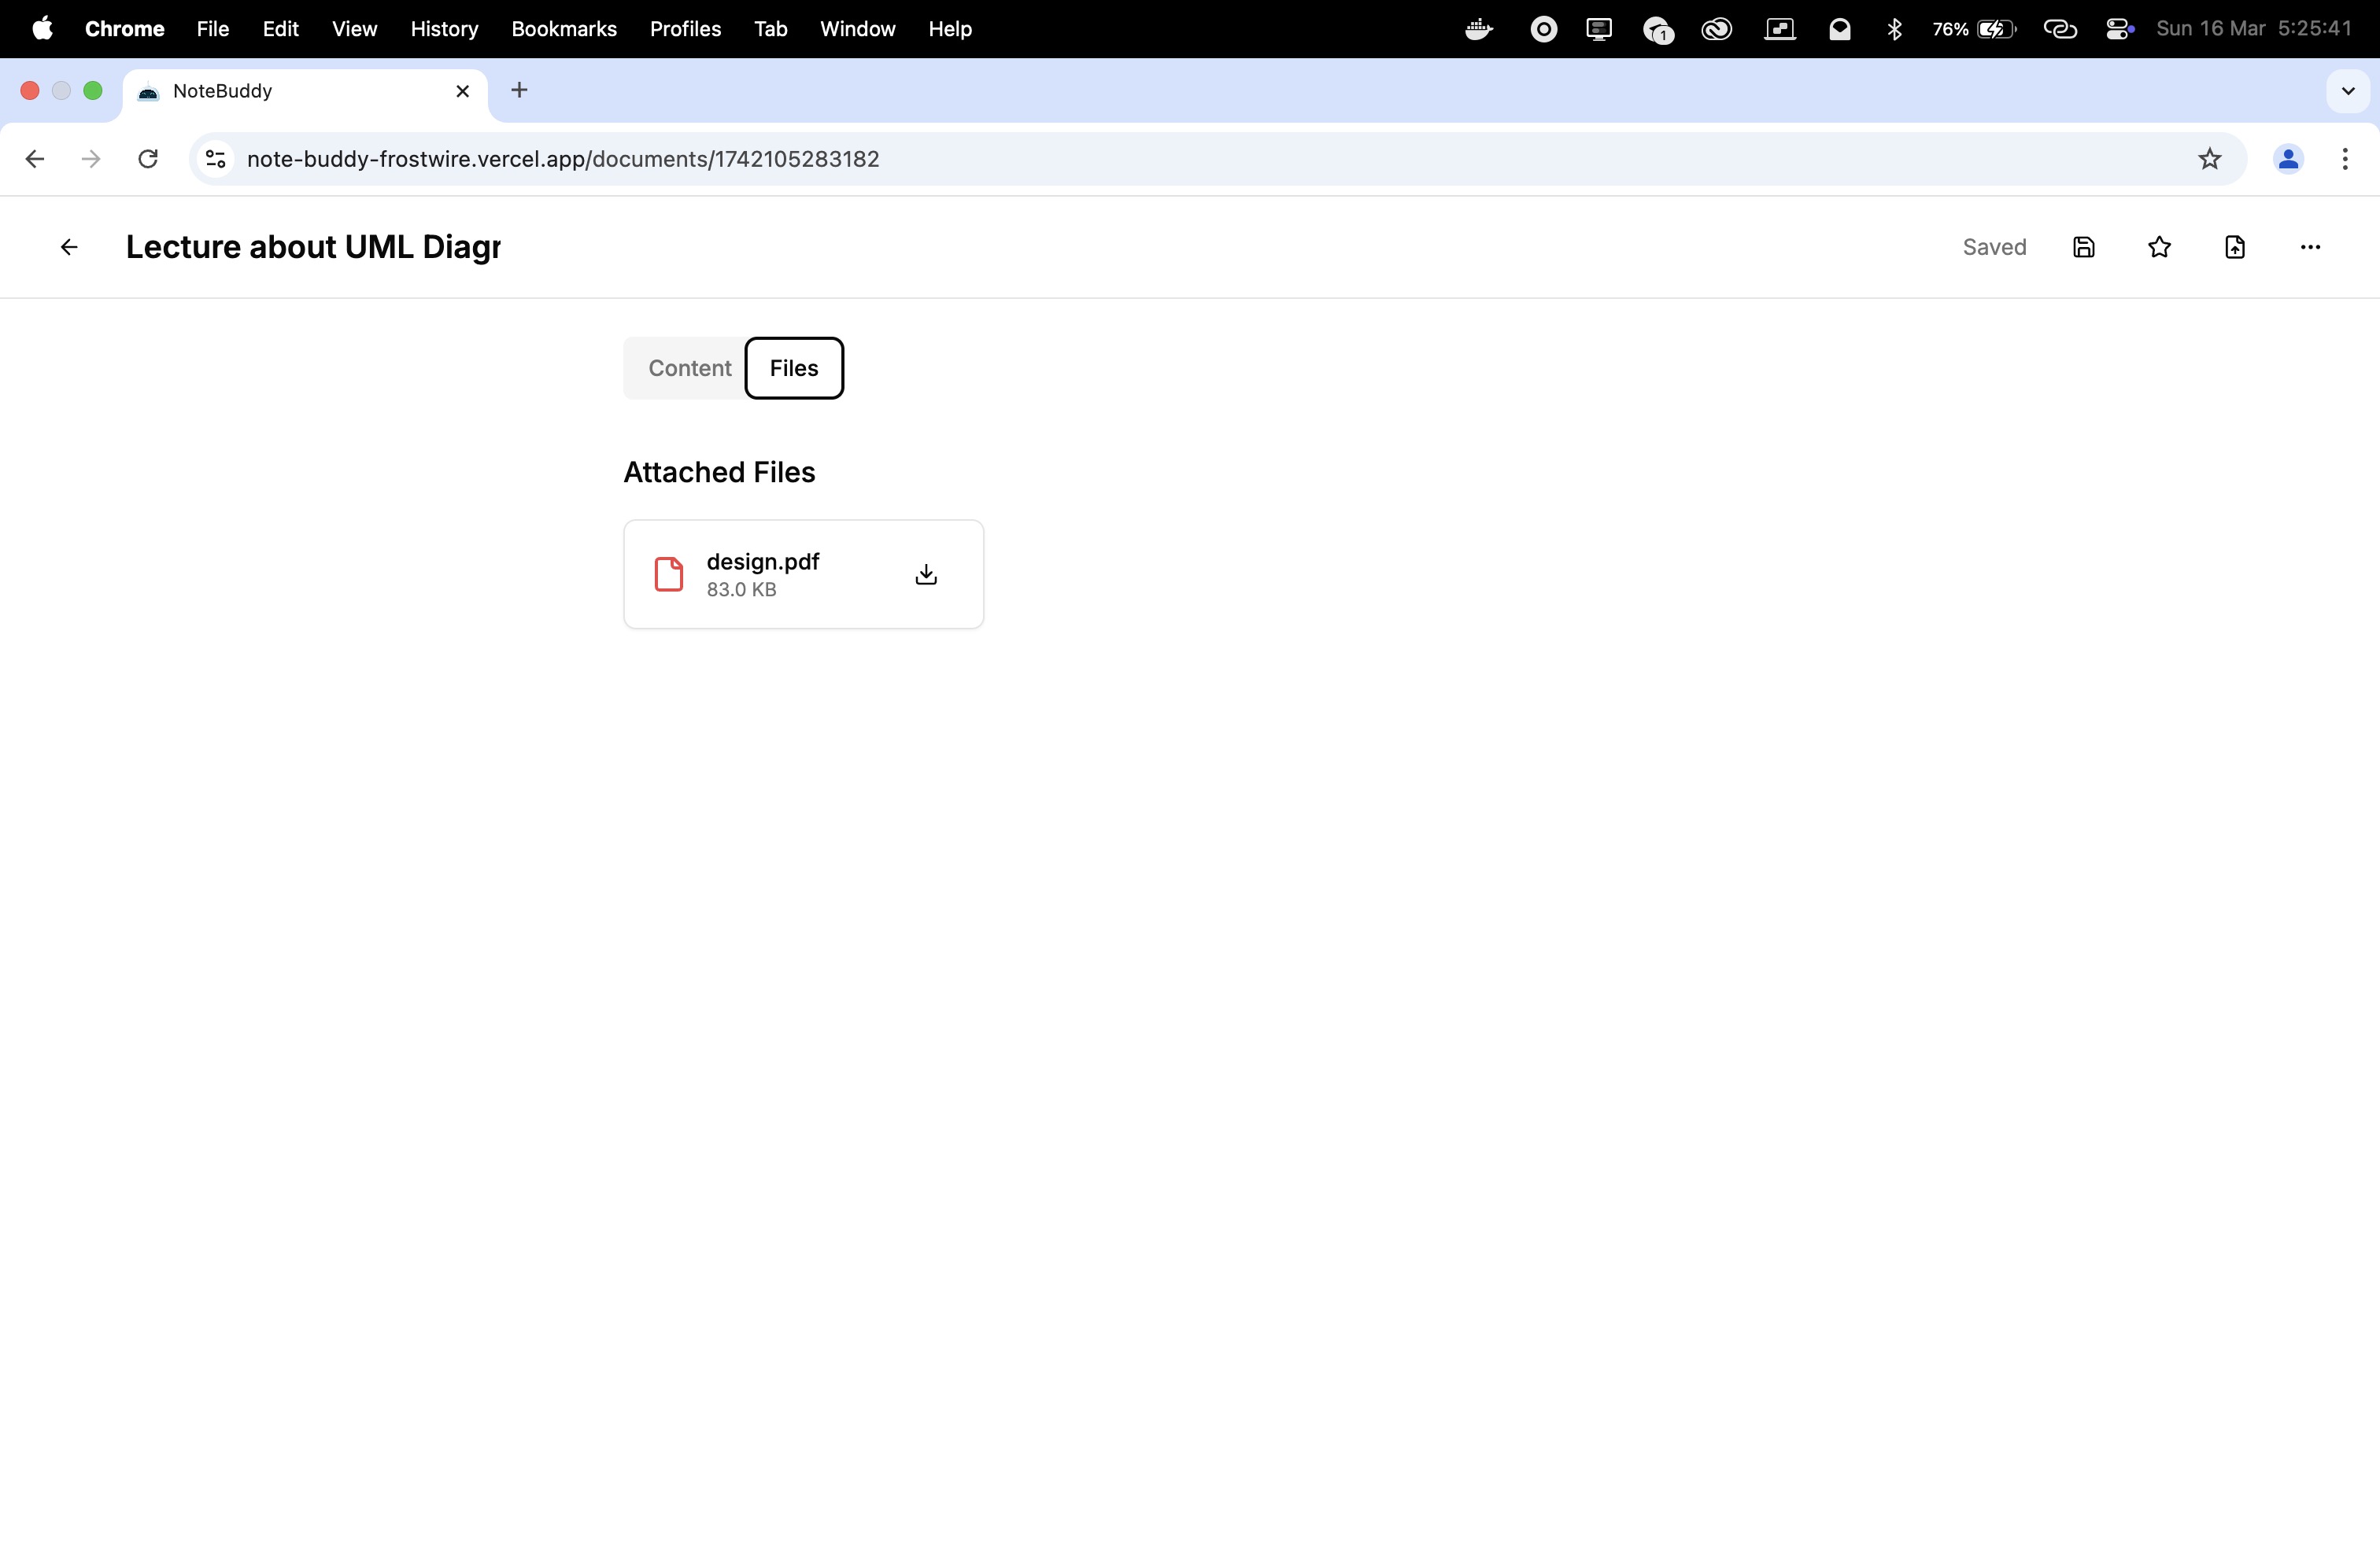Switch to the Content tab

point(689,367)
